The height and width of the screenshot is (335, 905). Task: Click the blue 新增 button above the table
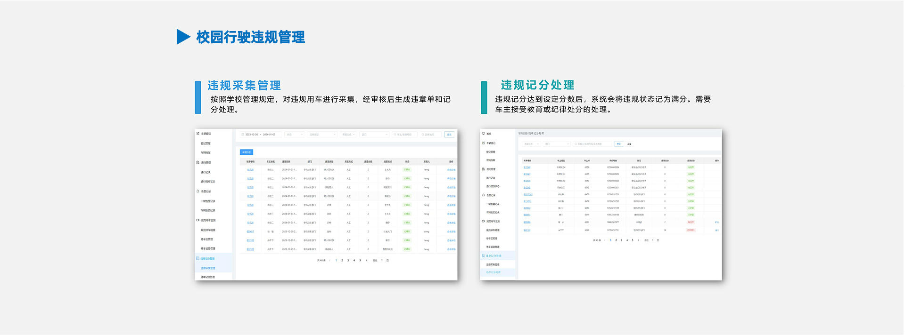pos(247,152)
